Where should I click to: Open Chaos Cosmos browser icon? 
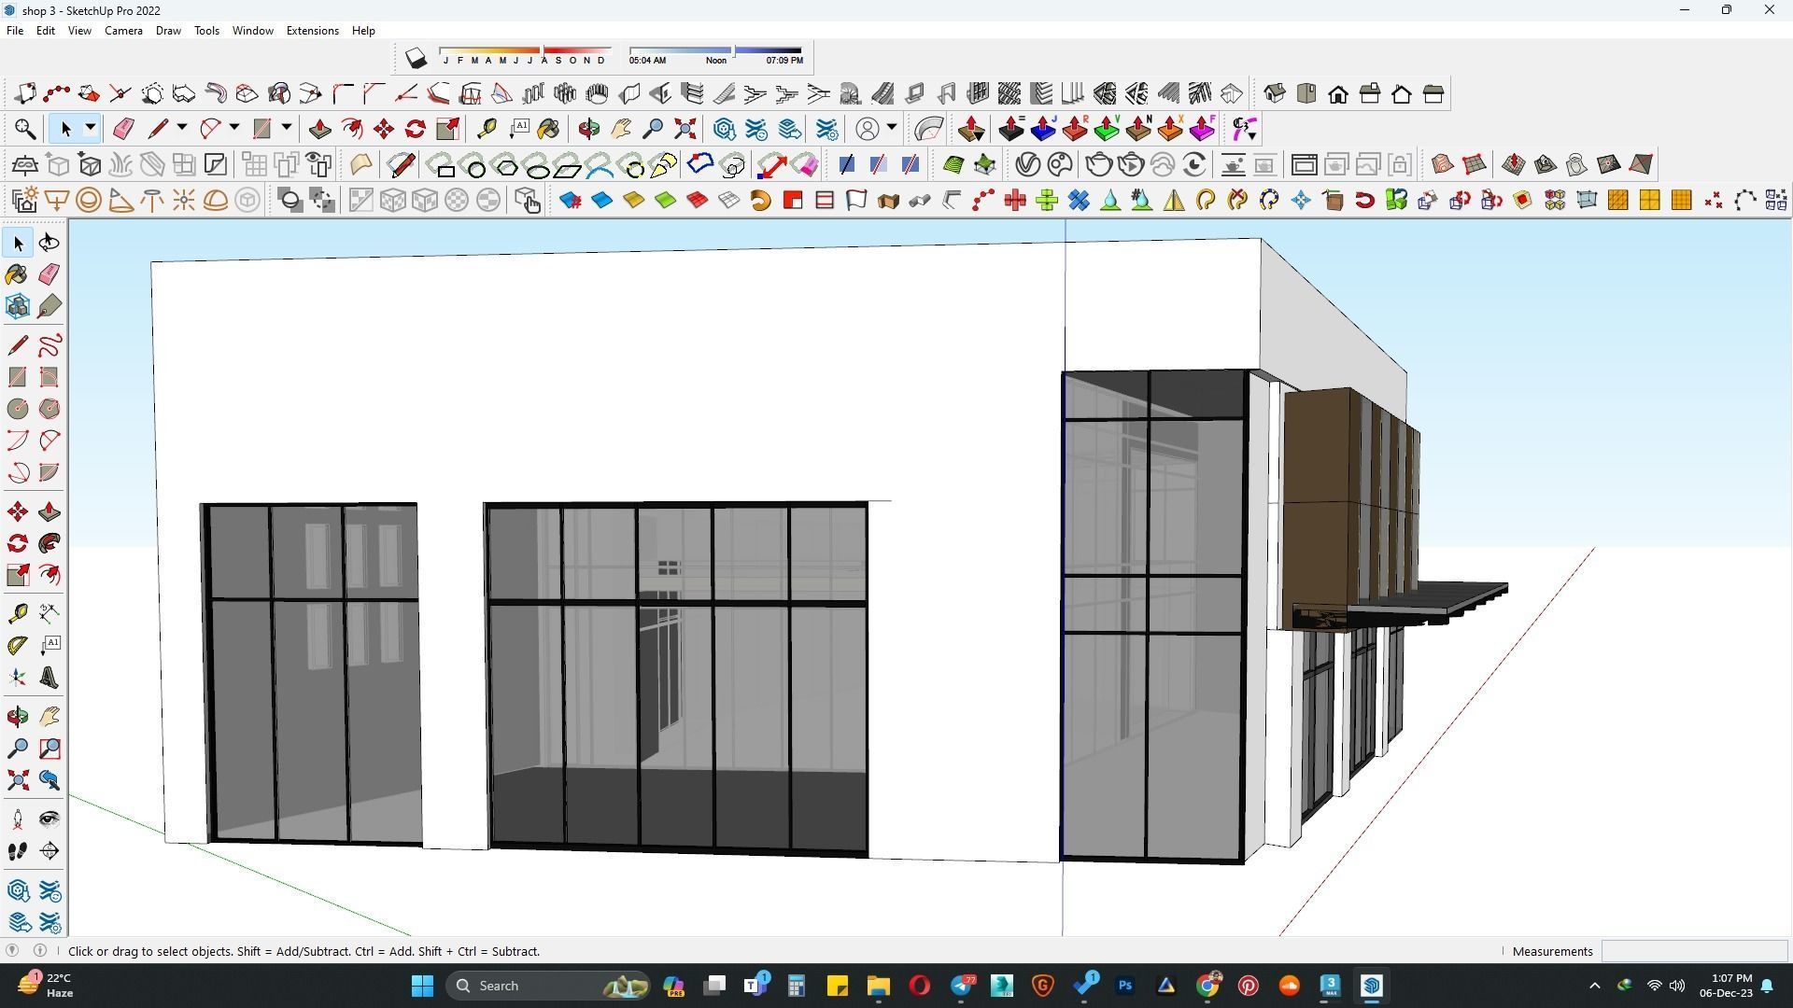pyautogui.click(x=1060, y=165)
